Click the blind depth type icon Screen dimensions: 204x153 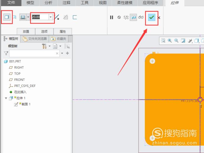tap(23, 17)
